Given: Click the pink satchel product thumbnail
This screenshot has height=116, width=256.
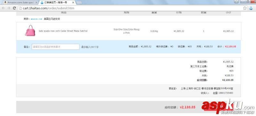Looking at the screenshot, I should point(30,30).
